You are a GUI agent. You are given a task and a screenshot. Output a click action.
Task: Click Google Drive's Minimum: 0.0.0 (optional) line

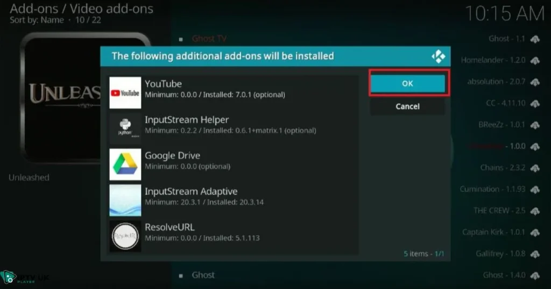pos(188,166)
